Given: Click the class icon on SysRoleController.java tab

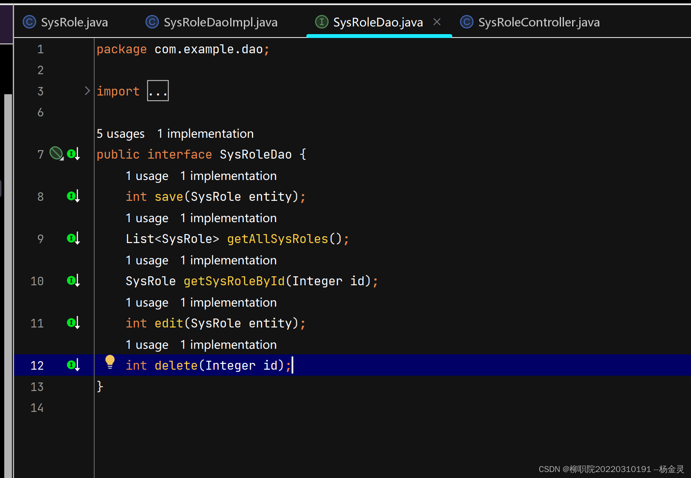Looking at the screenshot, I should point(466,22).
